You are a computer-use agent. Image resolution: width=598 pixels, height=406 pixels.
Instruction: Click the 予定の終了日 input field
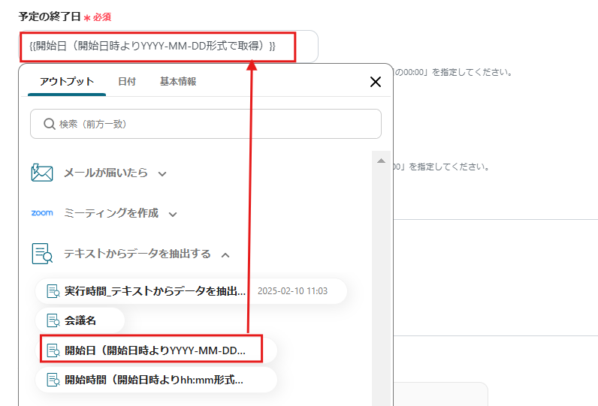[x=168, y=47]
